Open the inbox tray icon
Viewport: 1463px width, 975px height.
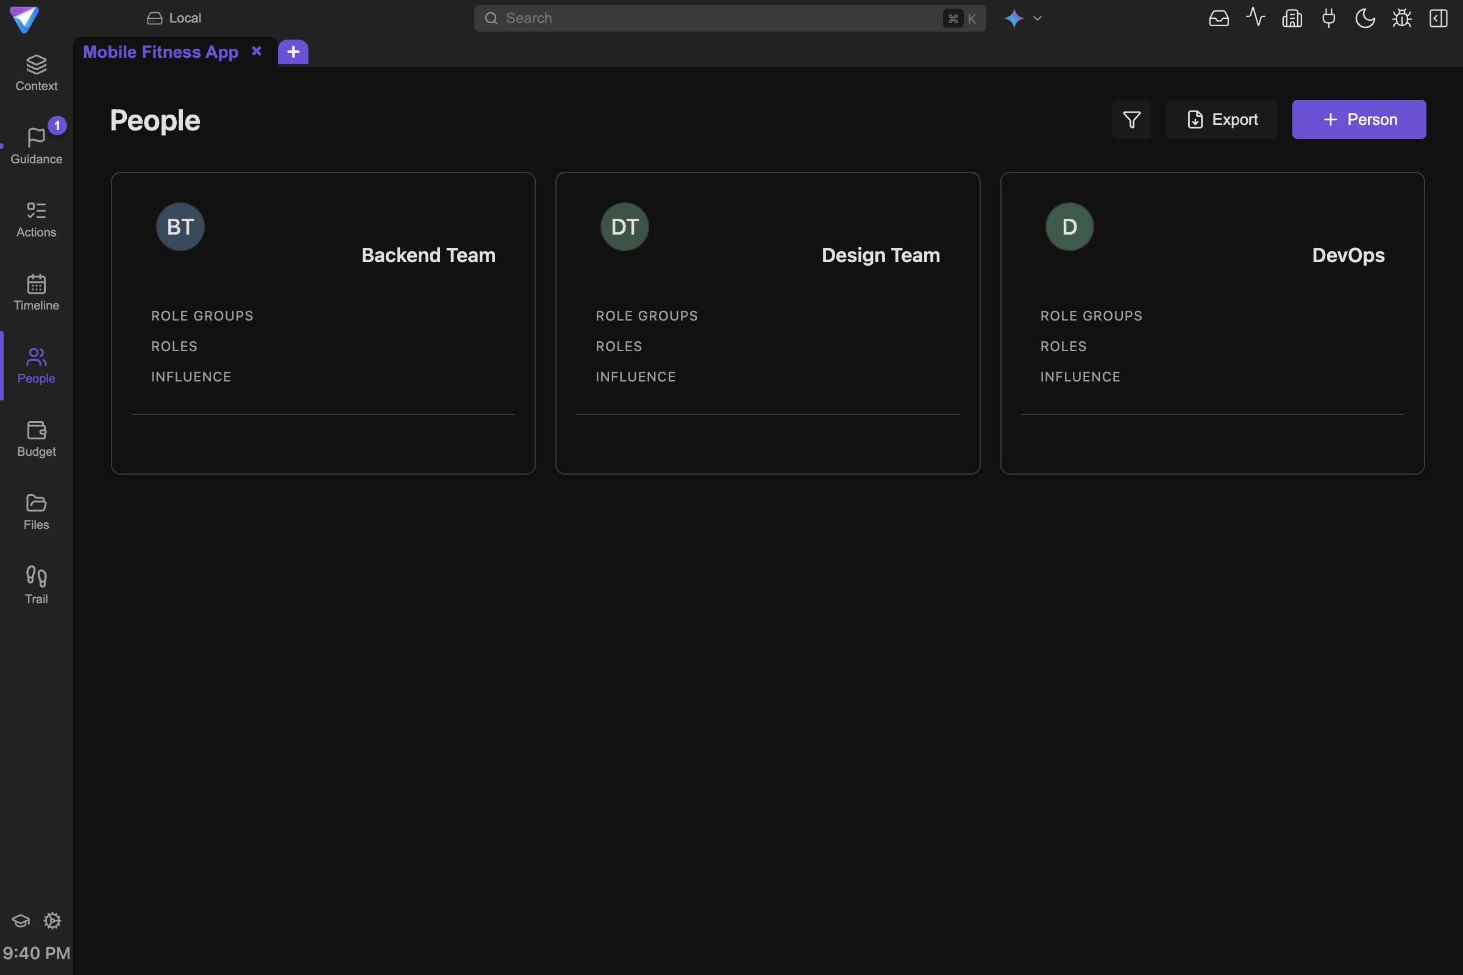pyautogui.click(x=1219, y=18)
